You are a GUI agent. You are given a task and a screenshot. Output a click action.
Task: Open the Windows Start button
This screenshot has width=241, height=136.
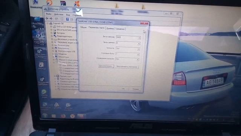click(x=45, y=116)
